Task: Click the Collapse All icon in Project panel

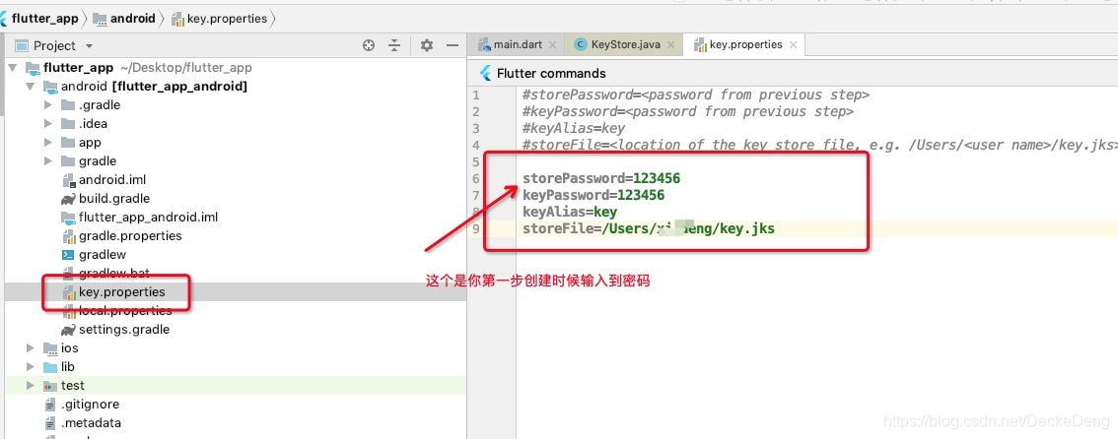Action: 394,45
